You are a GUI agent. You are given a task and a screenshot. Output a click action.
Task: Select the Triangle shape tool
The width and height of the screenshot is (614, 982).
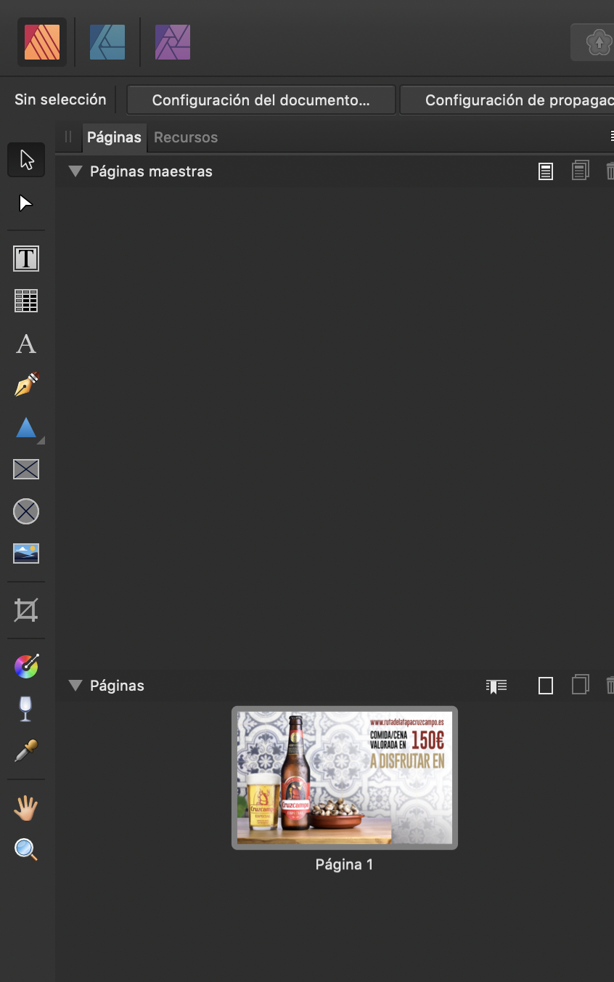(26, 428)
